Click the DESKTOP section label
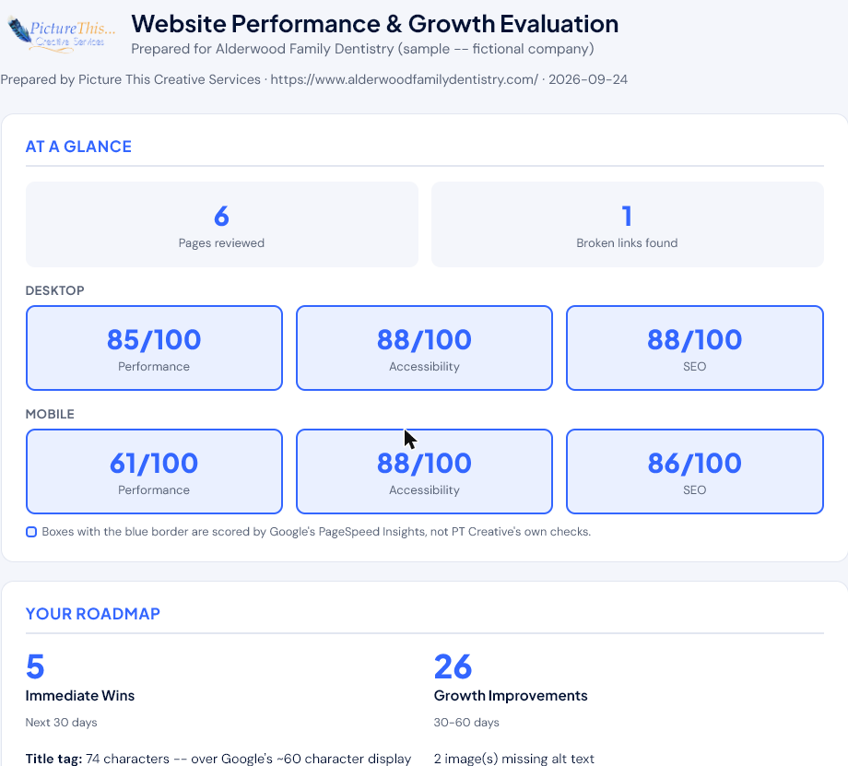848x766 pixels. click(54, 290)
